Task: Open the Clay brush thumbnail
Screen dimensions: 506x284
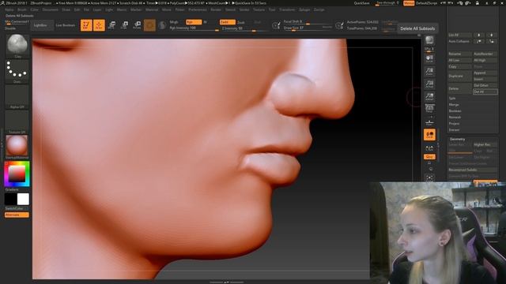Action: [x=17, y=46]
